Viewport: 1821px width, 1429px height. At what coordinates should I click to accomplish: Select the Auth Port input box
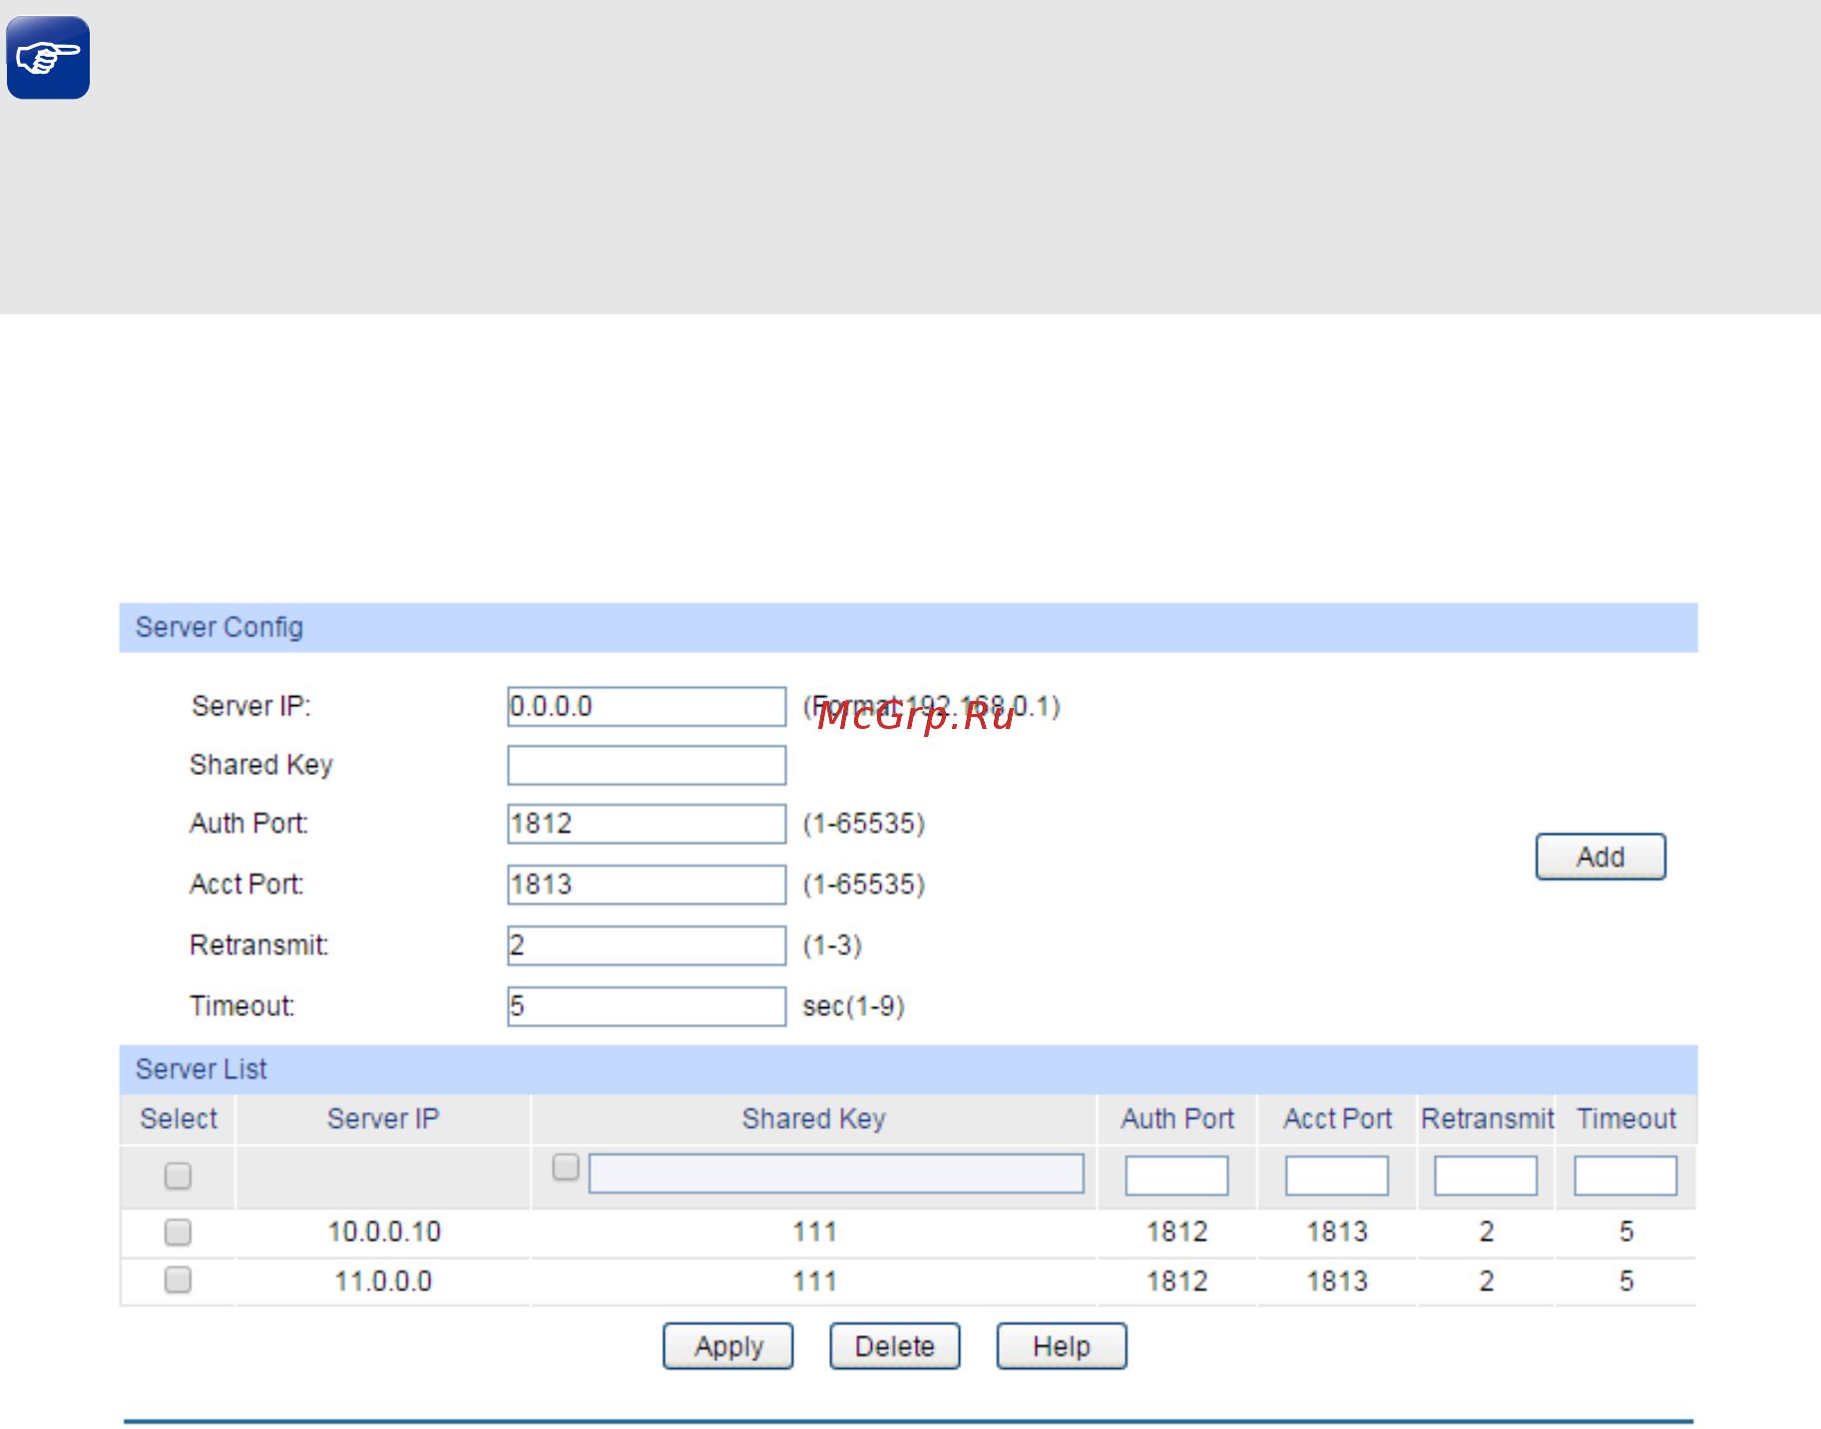[647, 824]
